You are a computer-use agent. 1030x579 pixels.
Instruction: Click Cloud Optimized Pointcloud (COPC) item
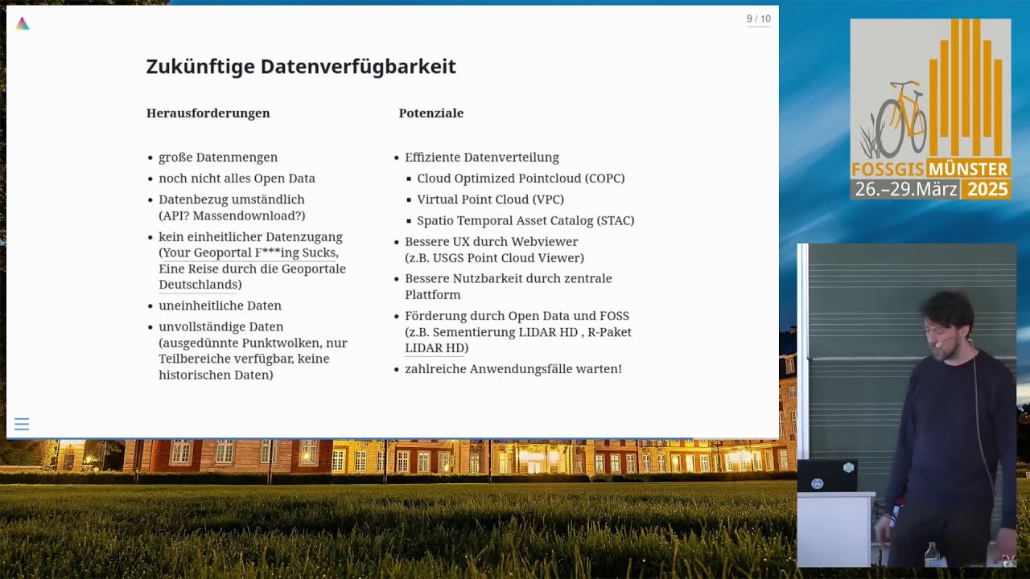(521, 179)
